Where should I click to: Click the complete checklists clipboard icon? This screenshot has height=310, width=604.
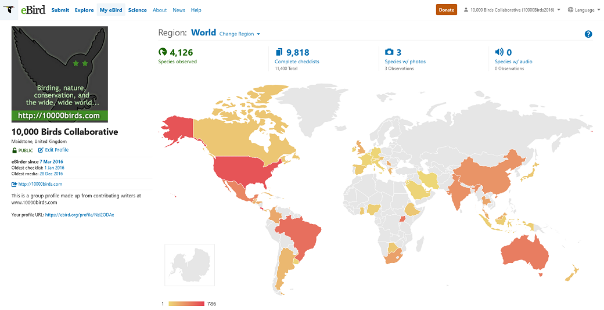279,52
